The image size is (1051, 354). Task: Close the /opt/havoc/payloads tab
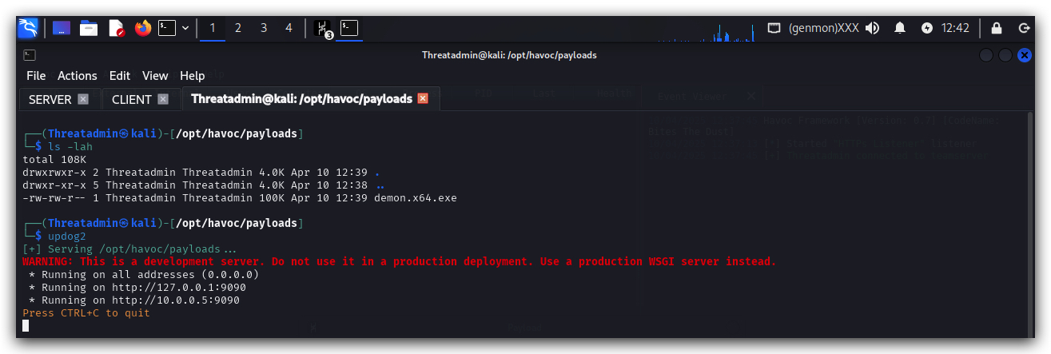click(x=423, y=98)
